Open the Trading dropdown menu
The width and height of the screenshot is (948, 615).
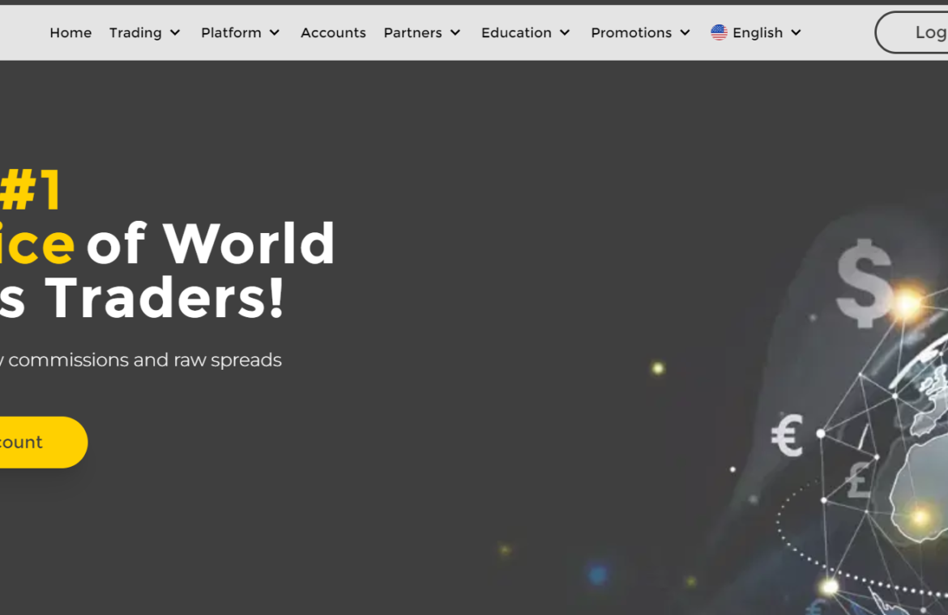click(144, 32)
